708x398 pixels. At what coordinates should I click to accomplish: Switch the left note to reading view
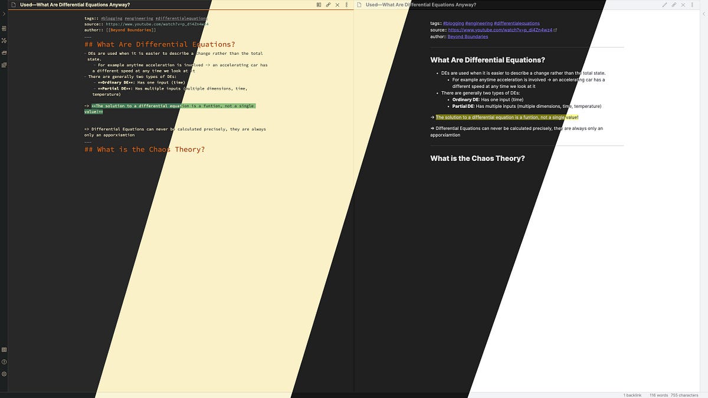[x=319, y=4]
